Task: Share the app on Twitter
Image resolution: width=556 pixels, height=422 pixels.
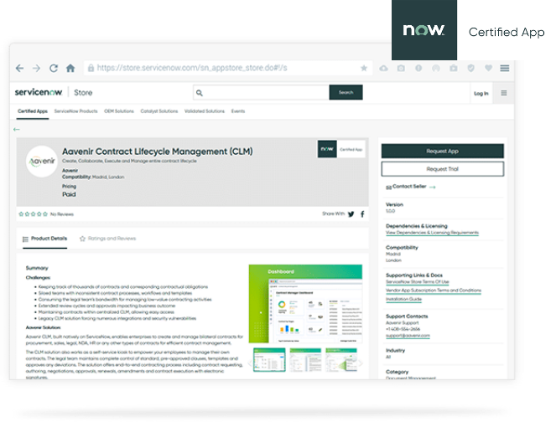Action: pos(351,214)
